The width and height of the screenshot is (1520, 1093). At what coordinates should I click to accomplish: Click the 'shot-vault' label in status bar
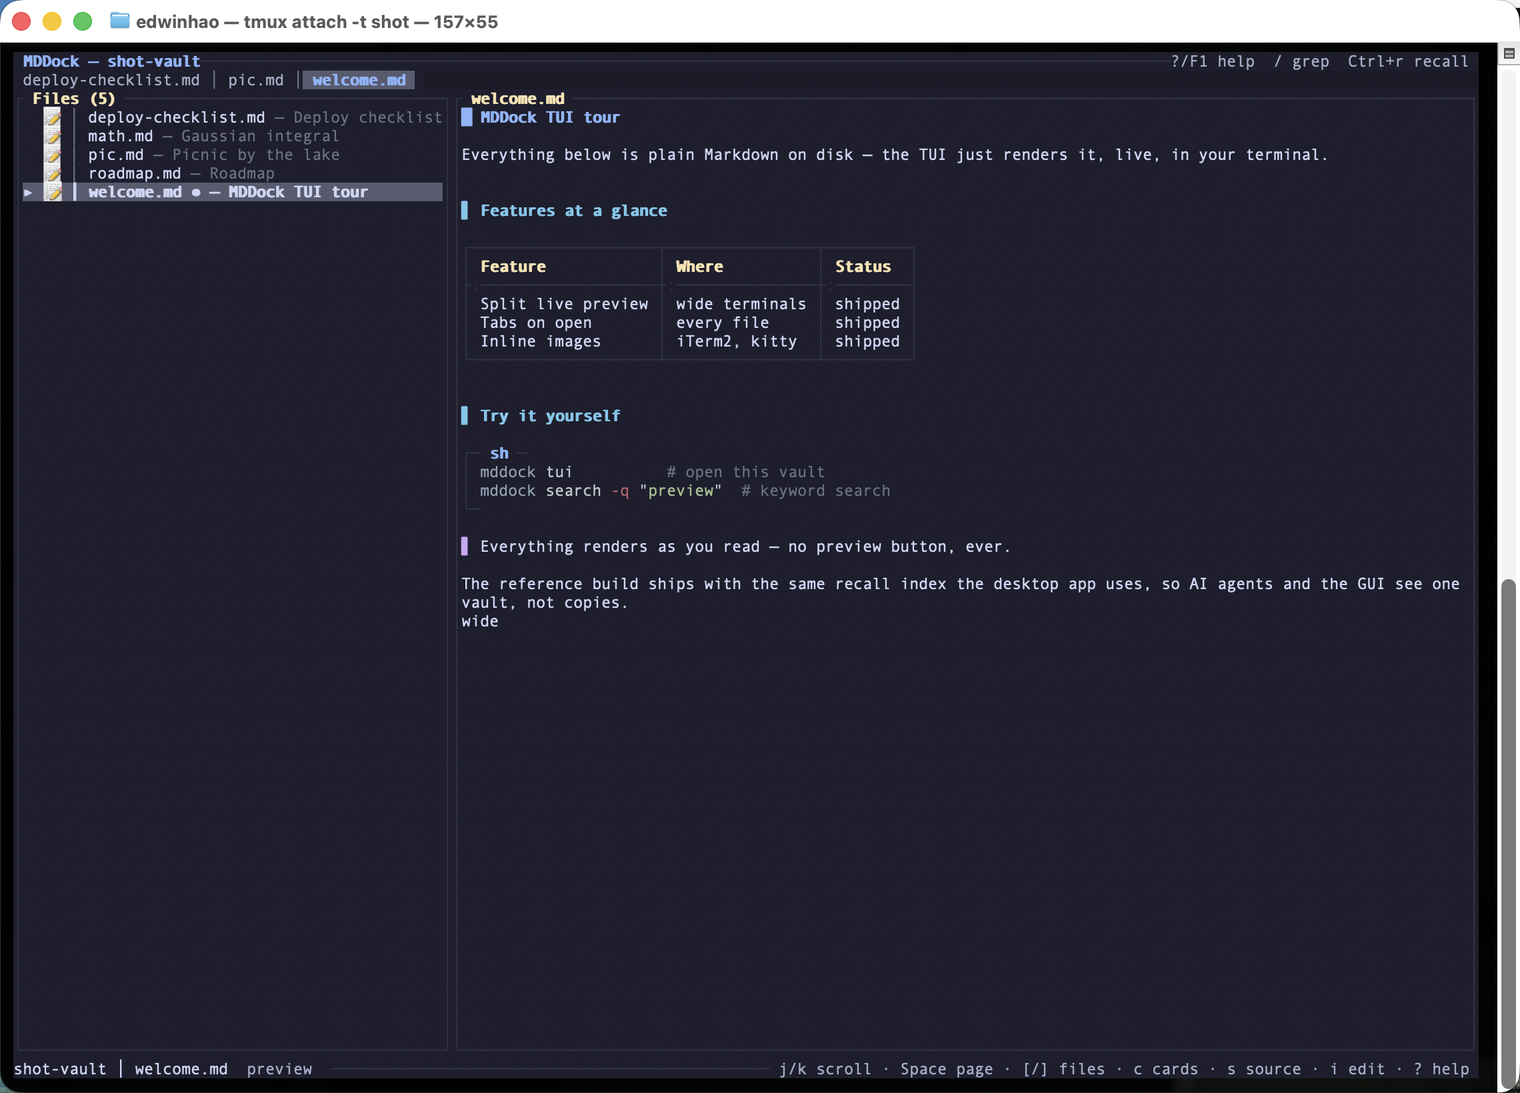pos(59,1069)
